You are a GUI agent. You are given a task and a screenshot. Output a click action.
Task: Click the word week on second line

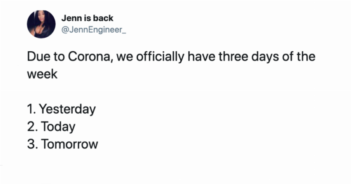point(42,74)
